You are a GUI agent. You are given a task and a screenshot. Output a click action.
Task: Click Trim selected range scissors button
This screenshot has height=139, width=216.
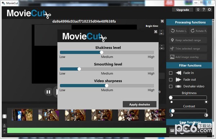point(188,49)
